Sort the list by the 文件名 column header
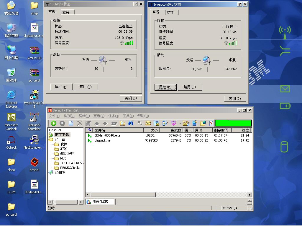 click(x=118, y=130)
